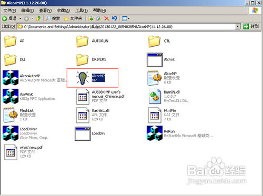Close the AlcorMP explorer window
263x196 pixels.
[259, 3]
